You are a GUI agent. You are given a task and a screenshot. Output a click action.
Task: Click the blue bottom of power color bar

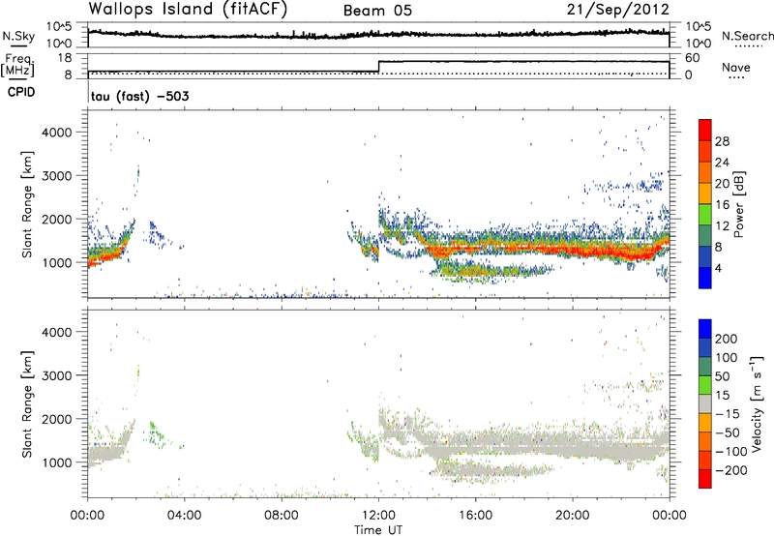click(705, 278)
